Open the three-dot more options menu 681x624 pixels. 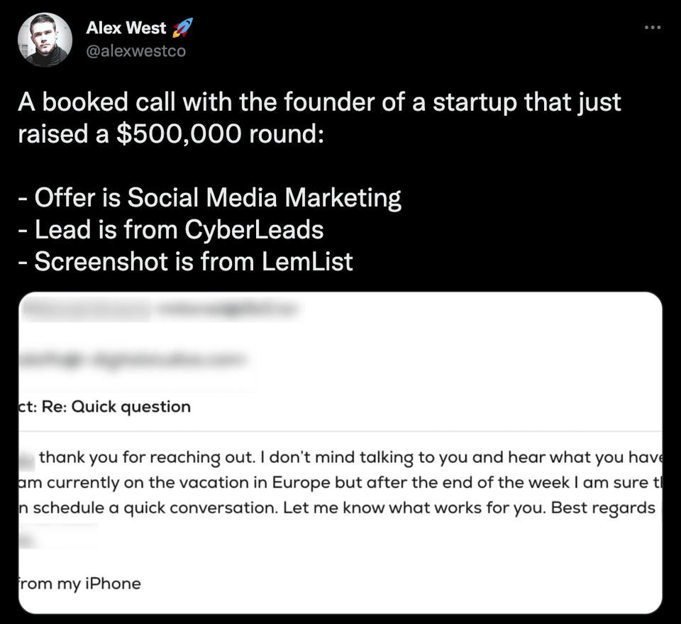652,28
